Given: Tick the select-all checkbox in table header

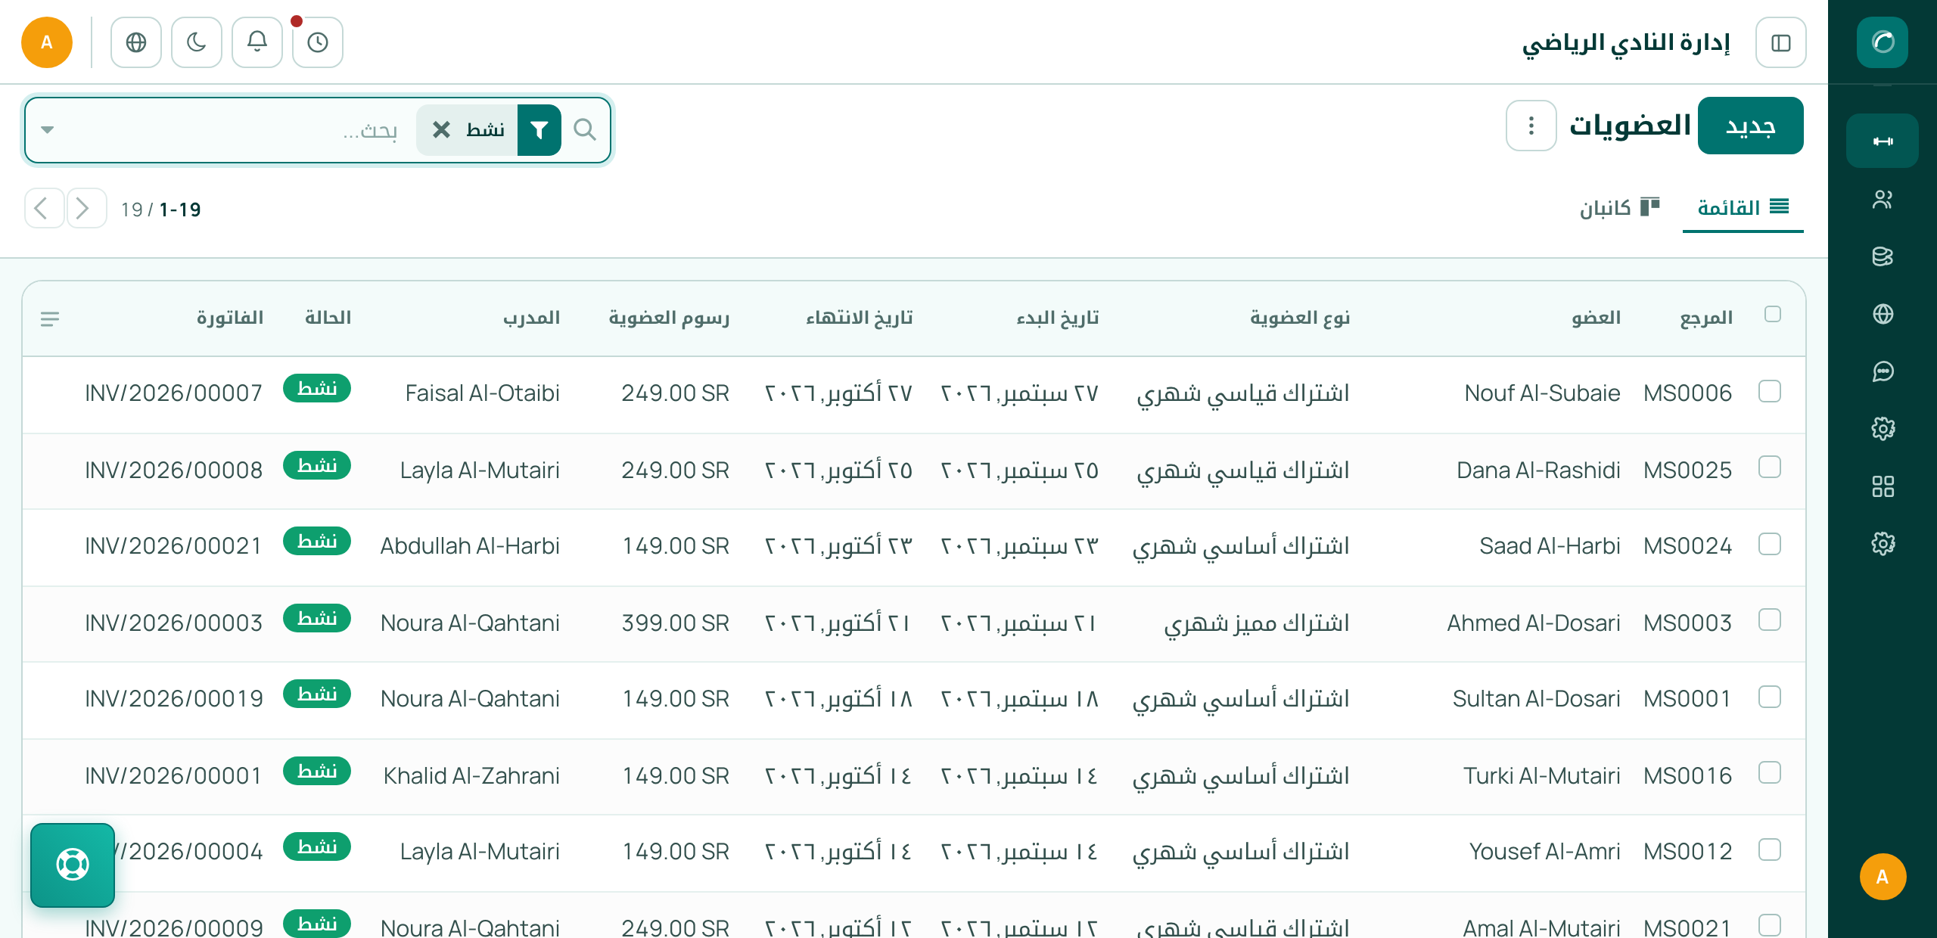Looking at the screenshot, I should click(x=1772, y=314).
